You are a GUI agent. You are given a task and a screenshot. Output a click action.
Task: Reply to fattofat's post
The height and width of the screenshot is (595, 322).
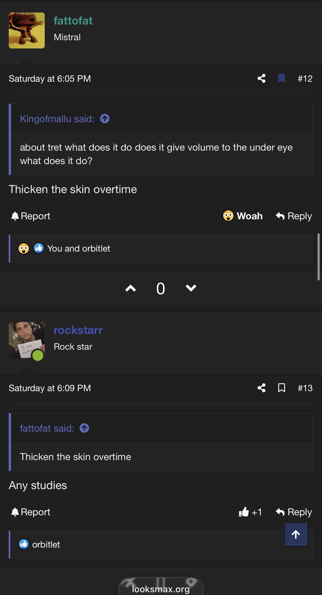coord(294,216)
